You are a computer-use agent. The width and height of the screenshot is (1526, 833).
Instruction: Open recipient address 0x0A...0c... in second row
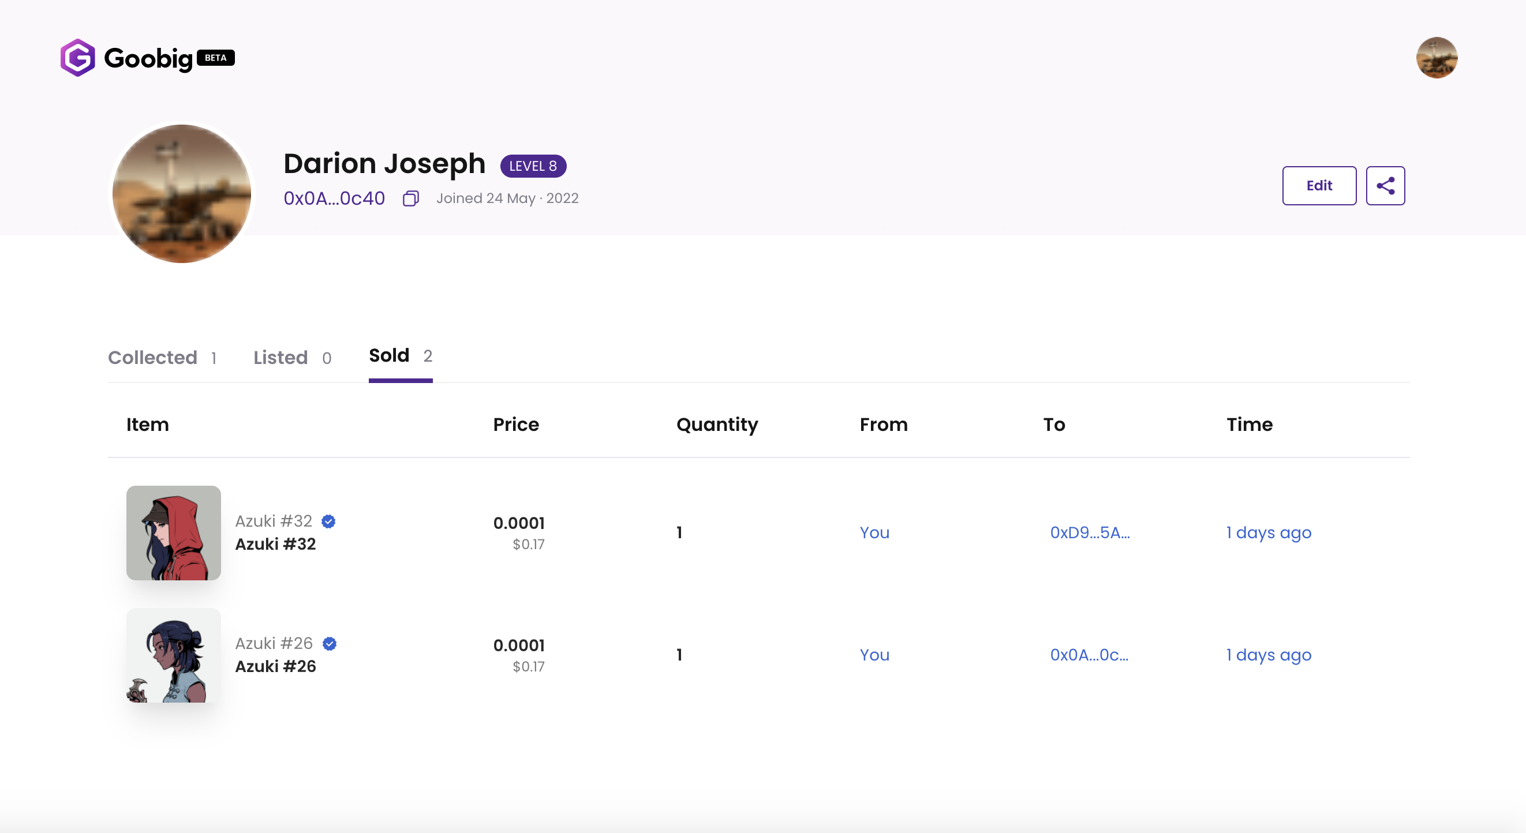click(1089, 655)
